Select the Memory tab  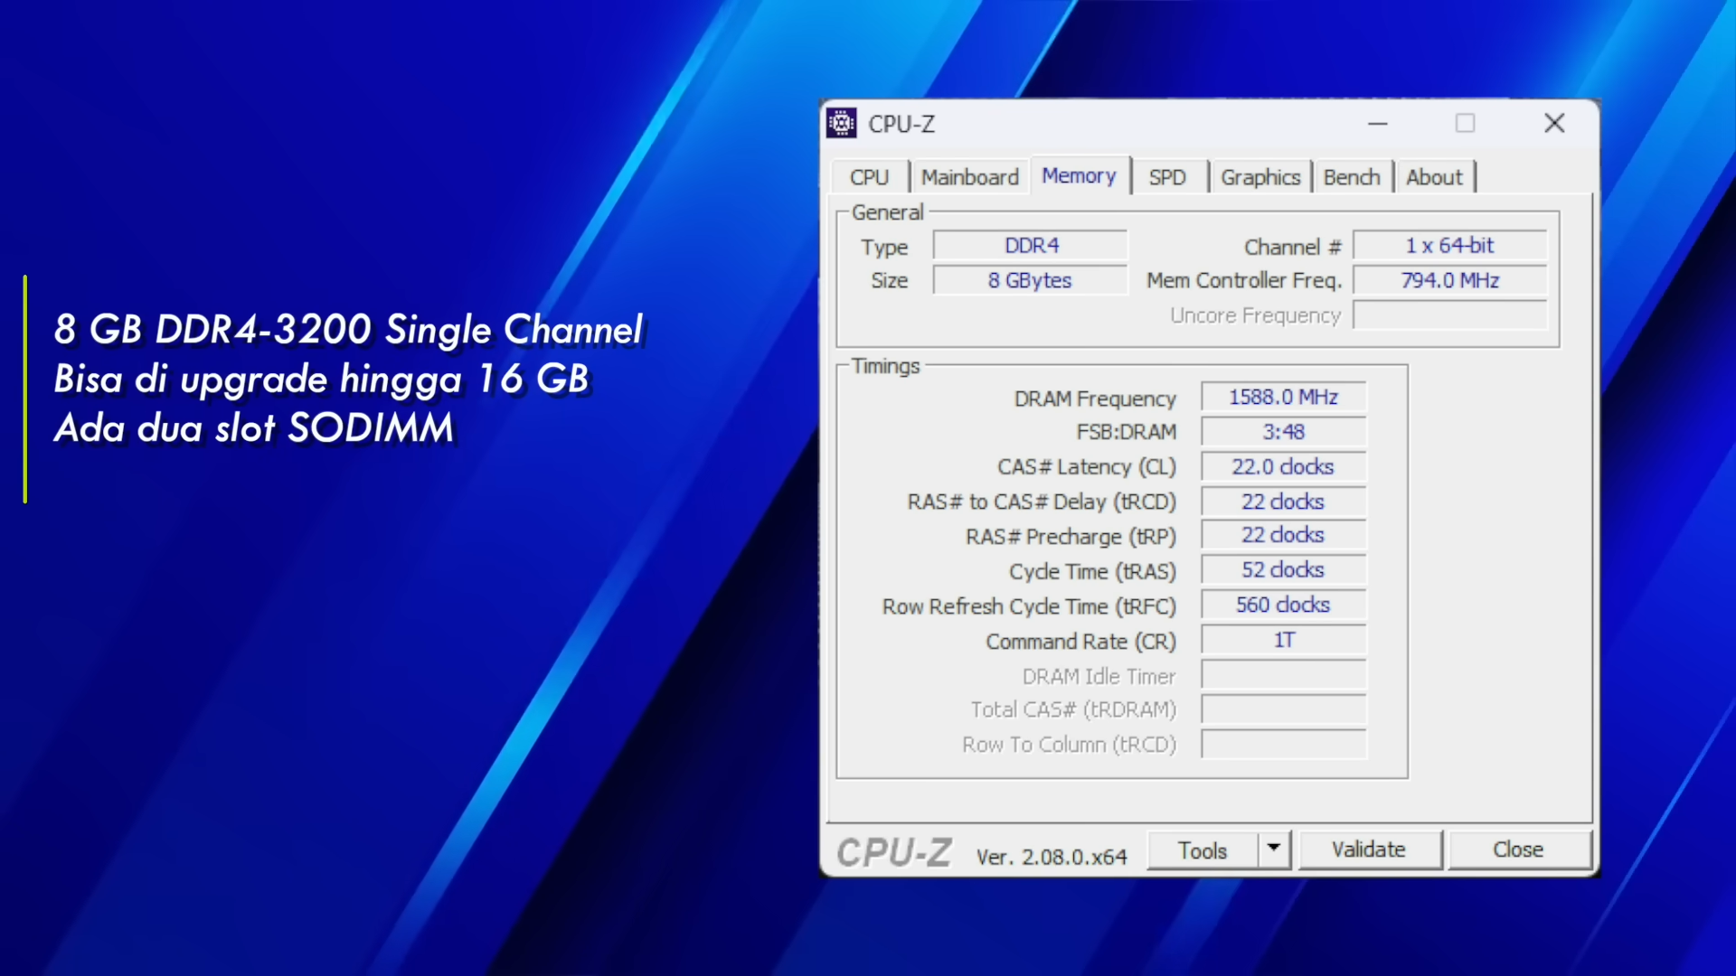pos(1079,176)
